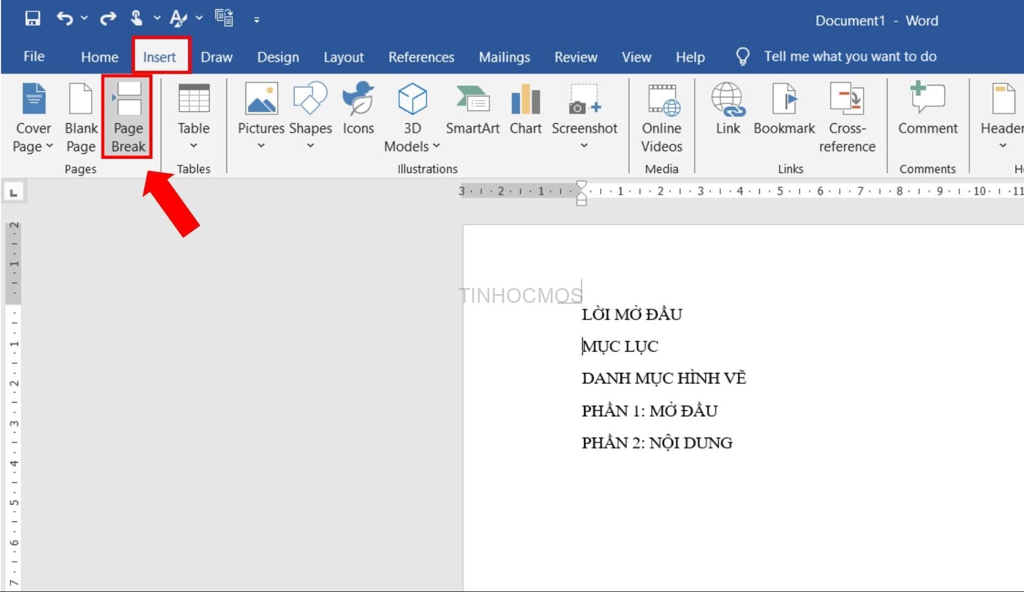
Task: Open the Cover Page gallery
Action: [33, 118]
